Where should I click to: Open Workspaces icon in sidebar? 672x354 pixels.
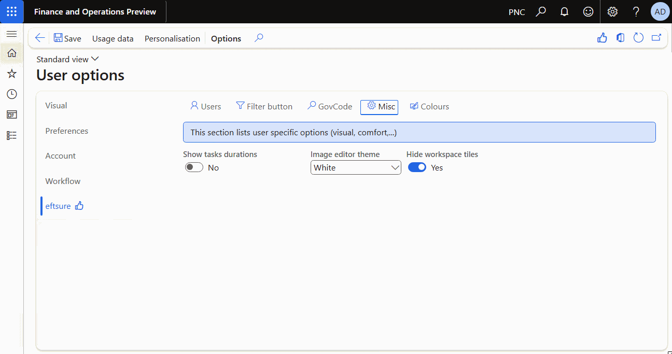click(11, 115)
